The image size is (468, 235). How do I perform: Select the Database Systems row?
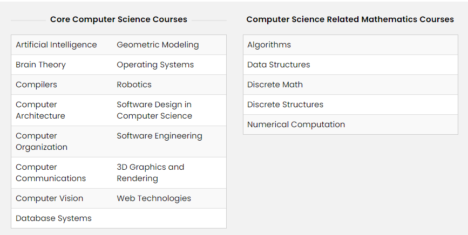[119, 218]
